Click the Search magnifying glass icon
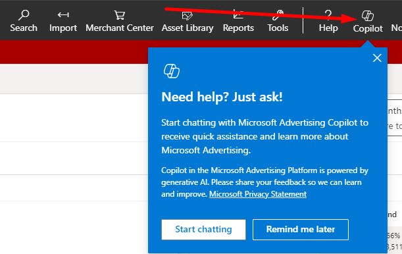This screenshot has height=254, width=402. [24, 15]
